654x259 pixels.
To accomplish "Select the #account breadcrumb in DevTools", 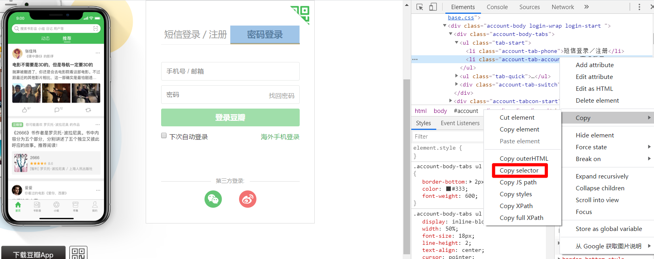I will point(466,111).
